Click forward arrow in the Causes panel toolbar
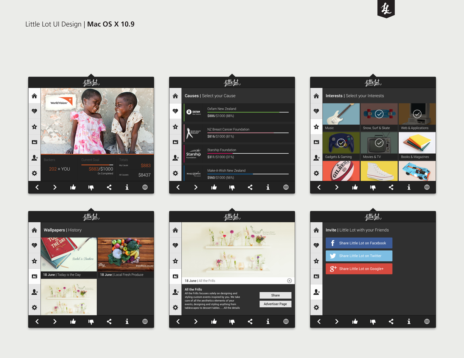 196,187
